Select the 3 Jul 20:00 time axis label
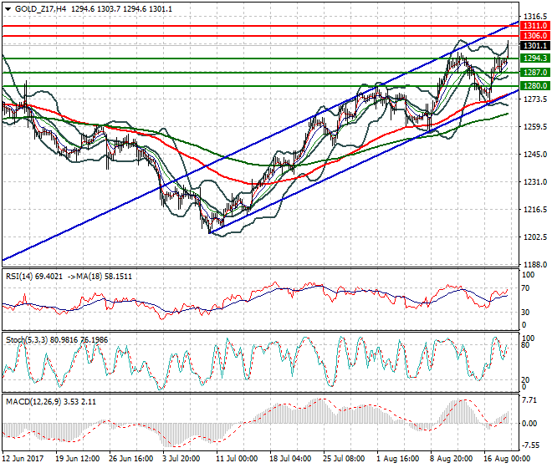 pos(181,459)
